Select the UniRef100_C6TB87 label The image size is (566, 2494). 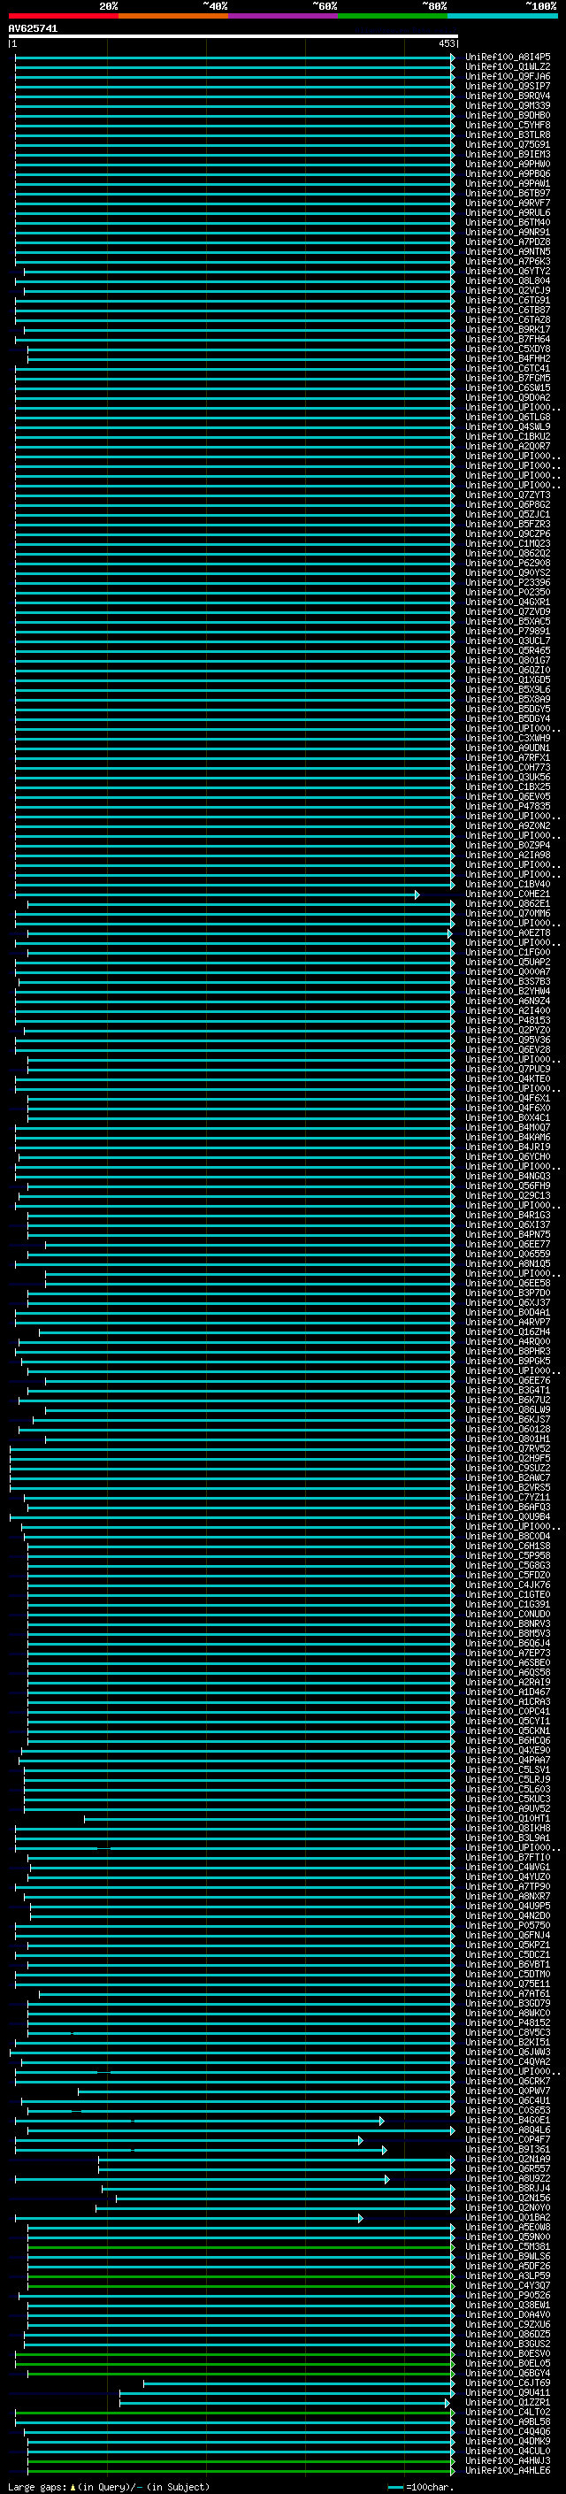pyautogui.click(x=508, y=310)
